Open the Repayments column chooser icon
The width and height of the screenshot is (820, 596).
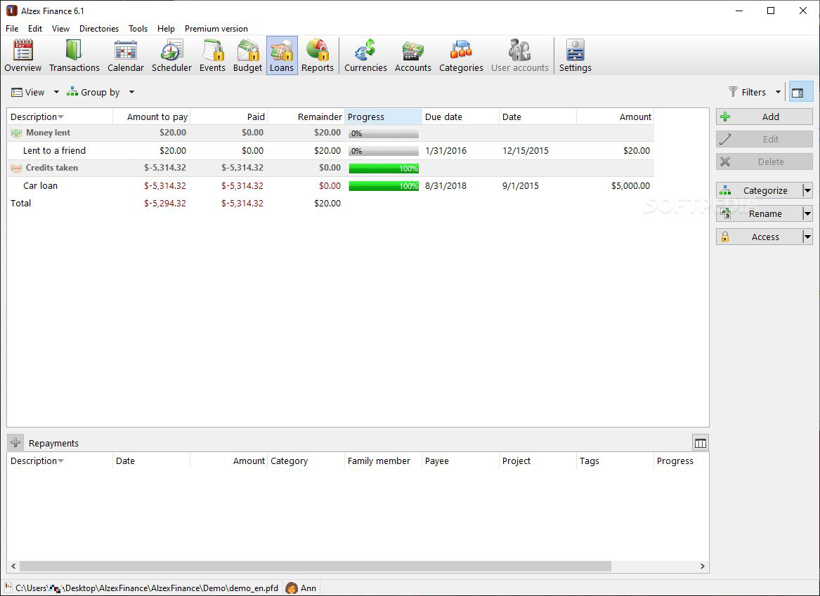coord(701,443)
